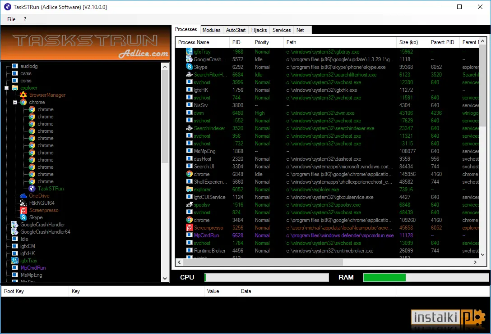The height and width of the screenshot is (334, 491).
Task: Click the GoogleCrash icon in table
Action: pyautogui.click(x=189, y=59)
